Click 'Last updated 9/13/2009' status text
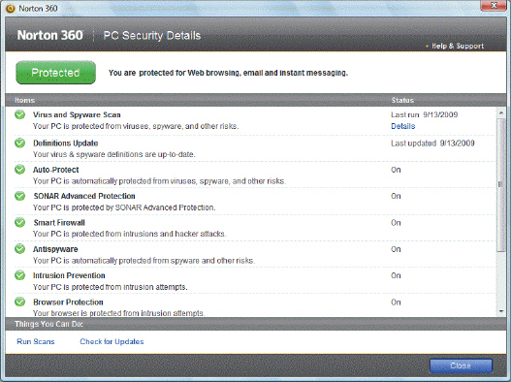 (432, 143)
